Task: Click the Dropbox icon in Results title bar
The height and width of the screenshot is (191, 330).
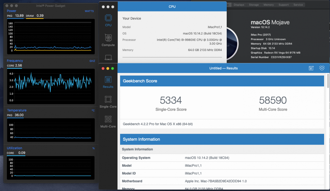Action: point(322,68)
